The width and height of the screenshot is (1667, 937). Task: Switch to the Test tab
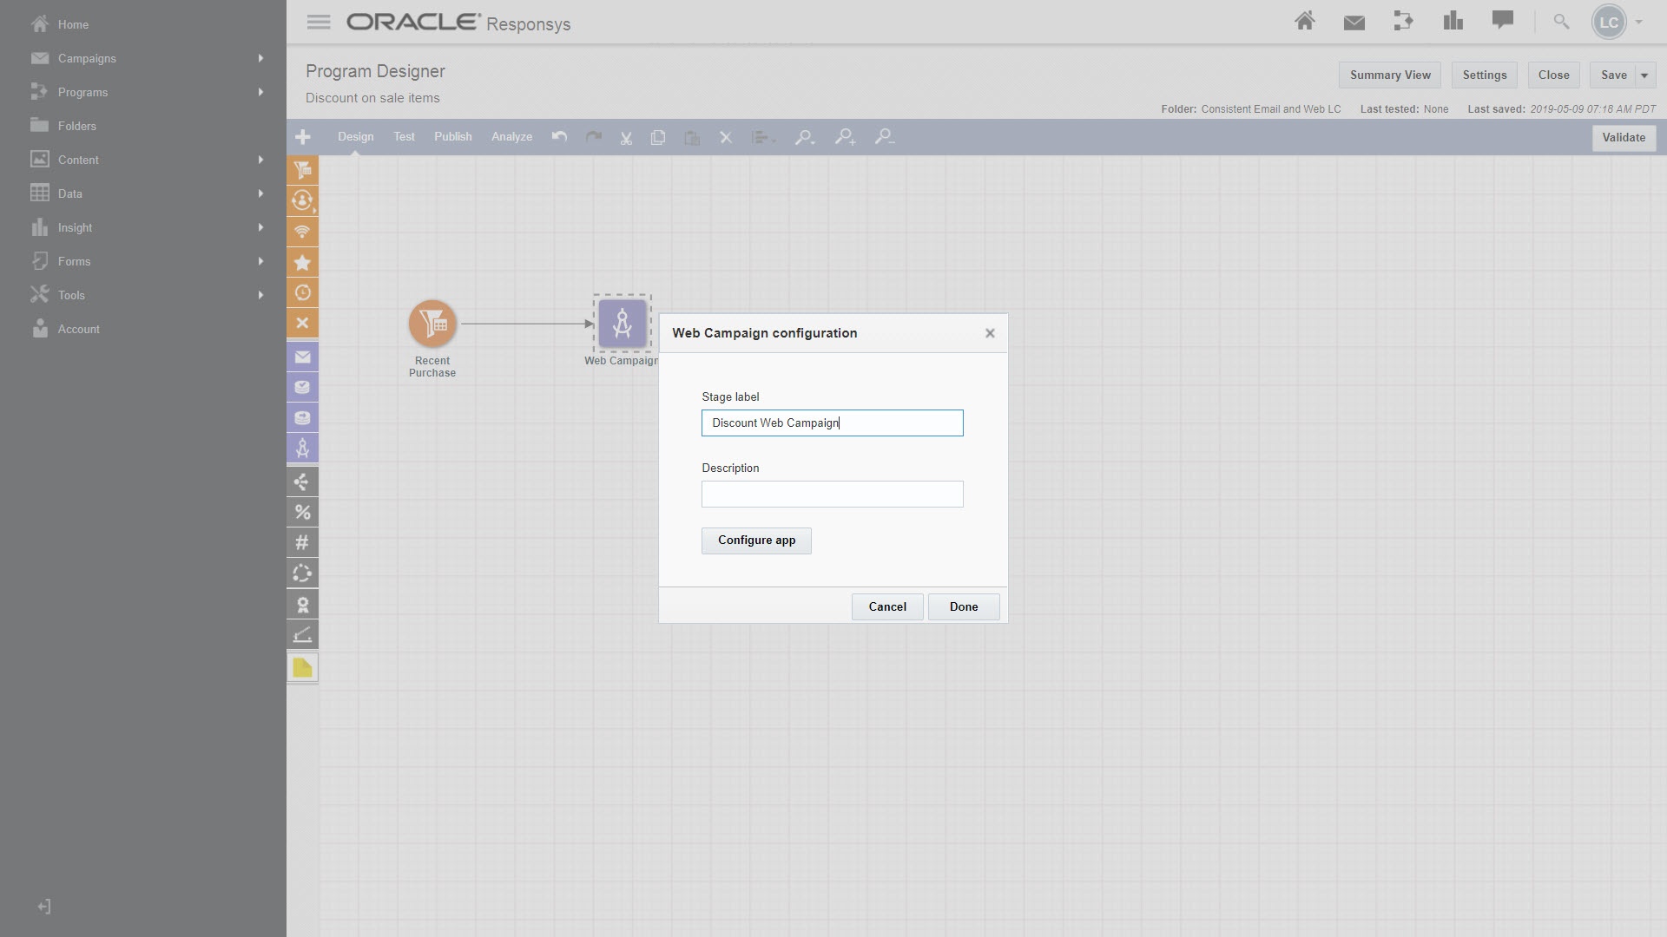click(404, 137)
